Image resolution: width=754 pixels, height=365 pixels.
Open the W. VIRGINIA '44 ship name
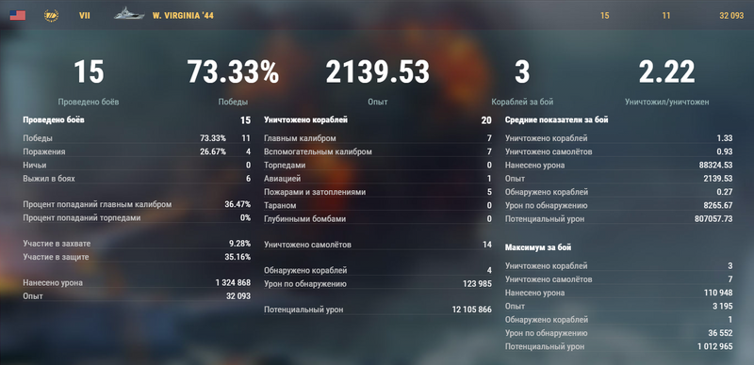click(183, 15)
